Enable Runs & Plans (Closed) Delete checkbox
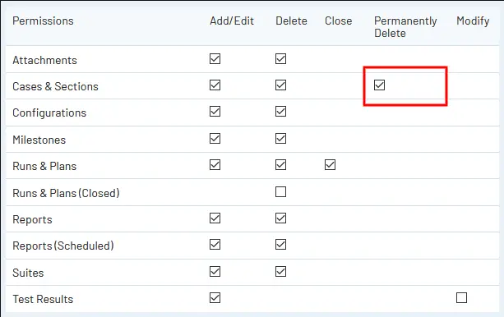Viewport: 504px width, 317px height. pos(280,191)
